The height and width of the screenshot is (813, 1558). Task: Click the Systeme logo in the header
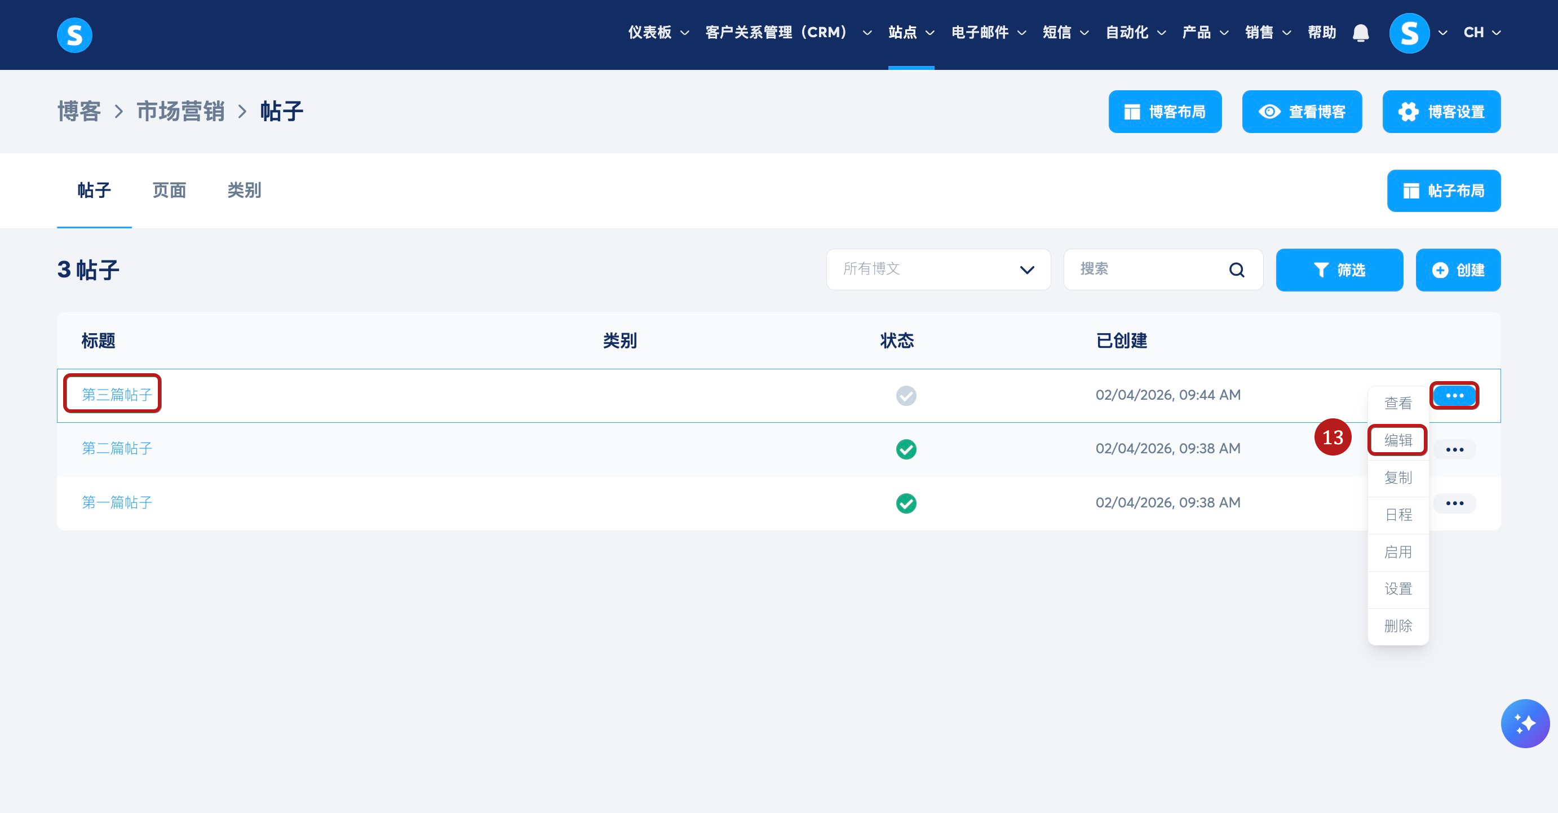74,35
